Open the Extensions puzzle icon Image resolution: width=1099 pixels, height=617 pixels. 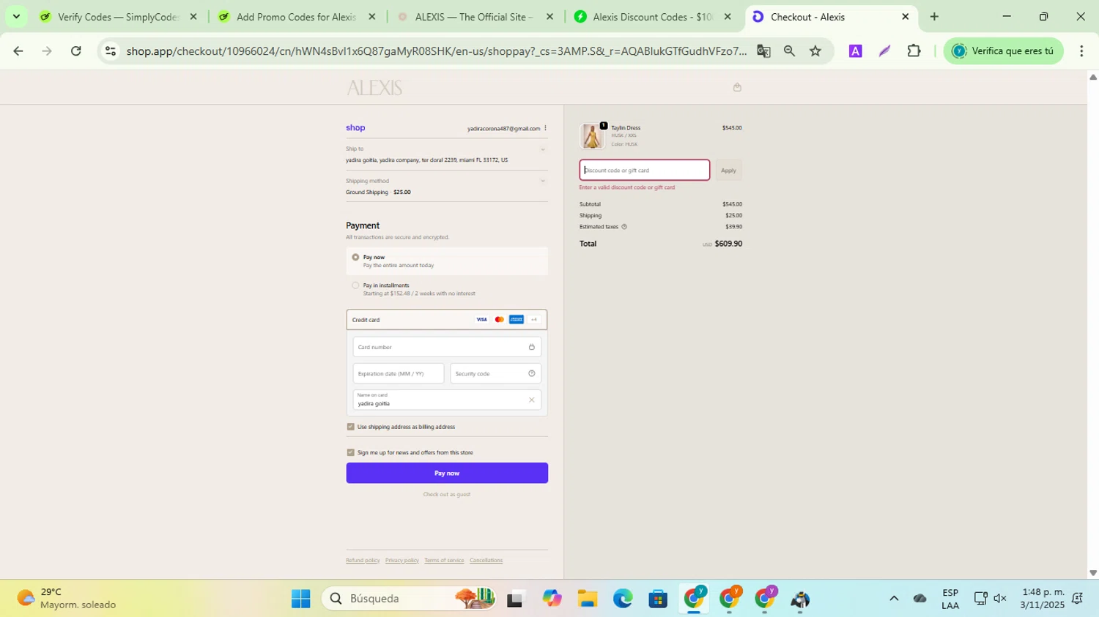[x=914, y=51]
